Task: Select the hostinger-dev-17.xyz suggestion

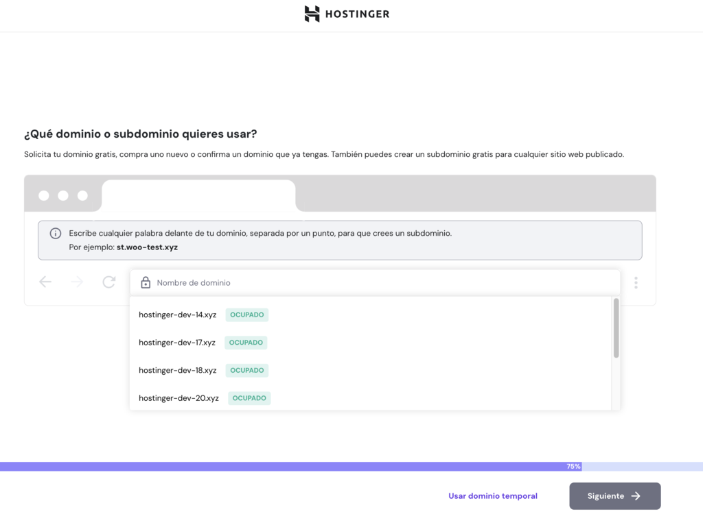Action: coord(176,343)
